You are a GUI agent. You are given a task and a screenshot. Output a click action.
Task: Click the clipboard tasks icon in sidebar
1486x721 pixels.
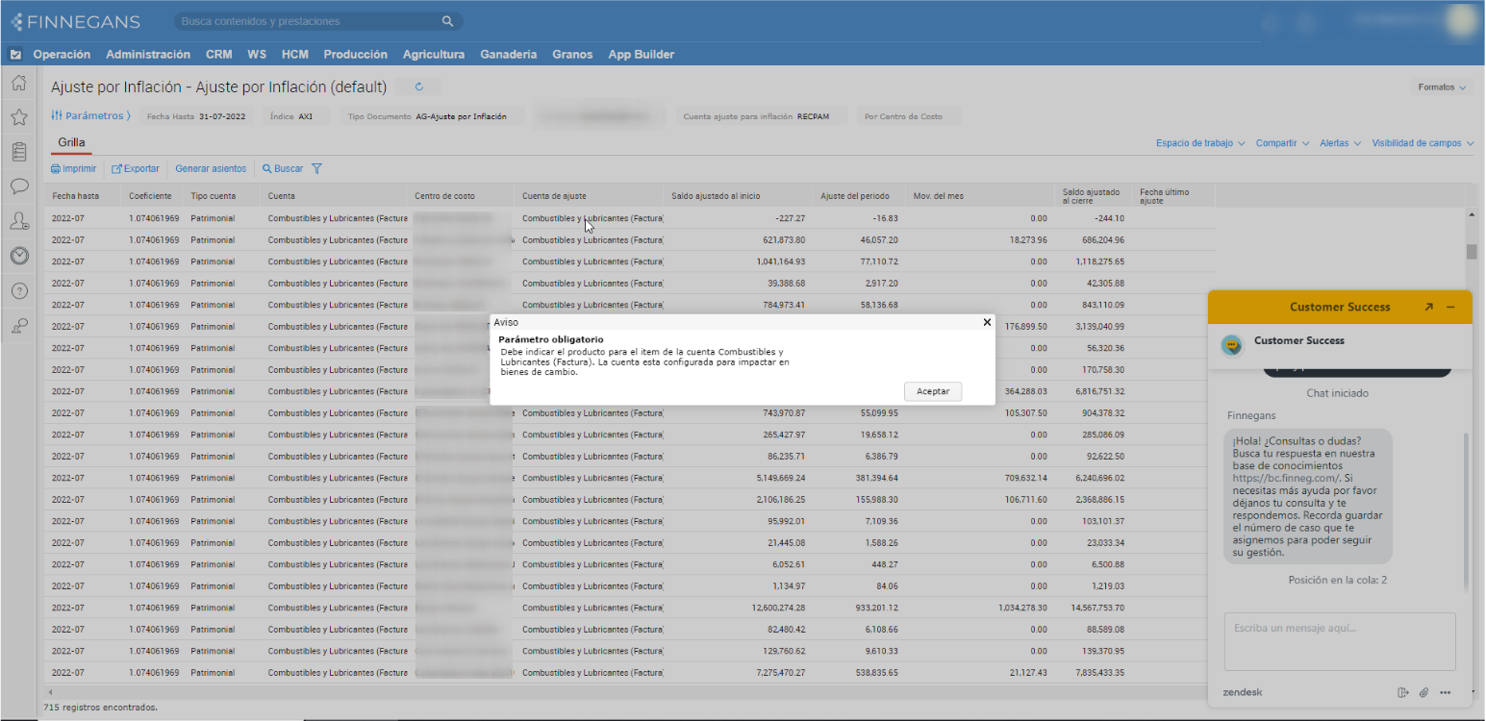pos(18,152)
